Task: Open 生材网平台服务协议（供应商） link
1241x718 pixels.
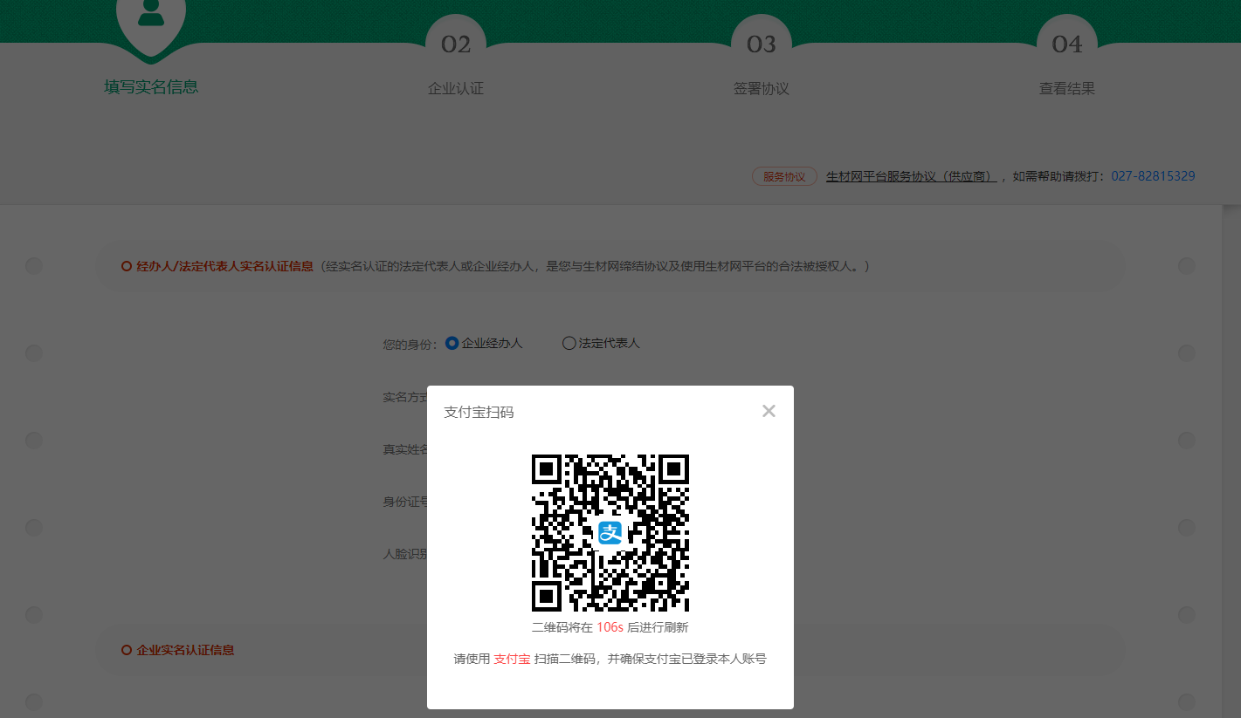Action: point(911,176)
